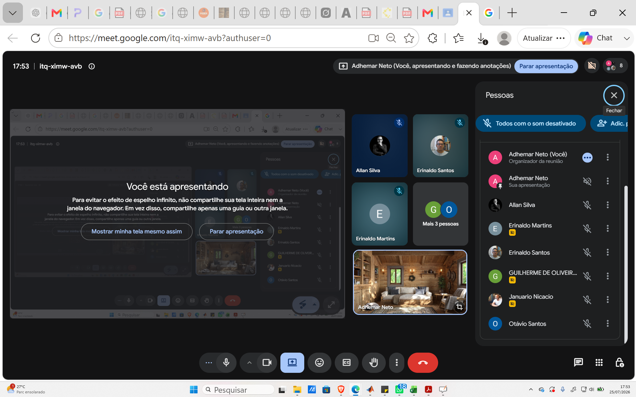Open the tab list chevron at top left

pos(13,13)
